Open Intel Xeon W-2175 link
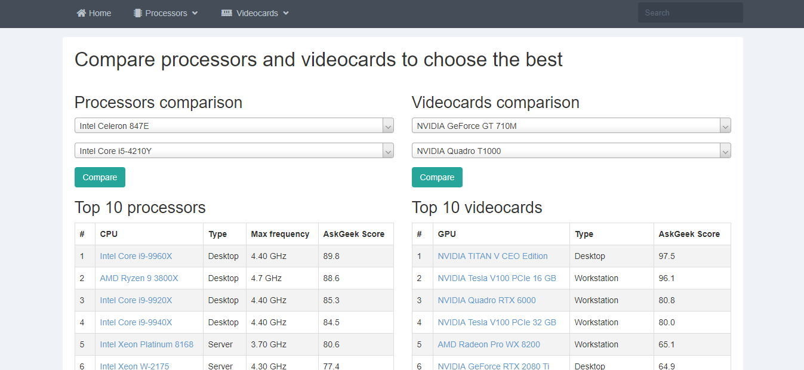Image resolution: width=804 pixels, height=370 pixels. [x=134, y=365]
